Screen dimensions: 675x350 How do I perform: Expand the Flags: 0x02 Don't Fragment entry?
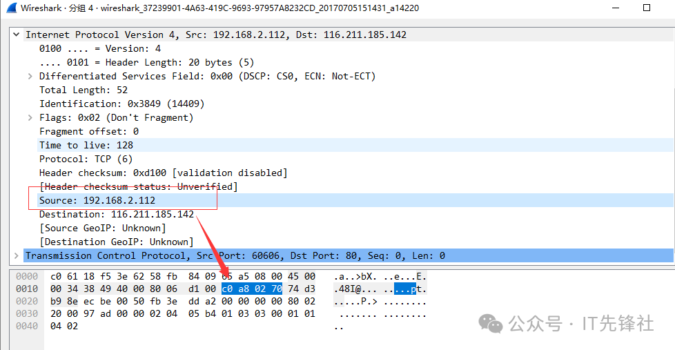[x=30, y=117]
